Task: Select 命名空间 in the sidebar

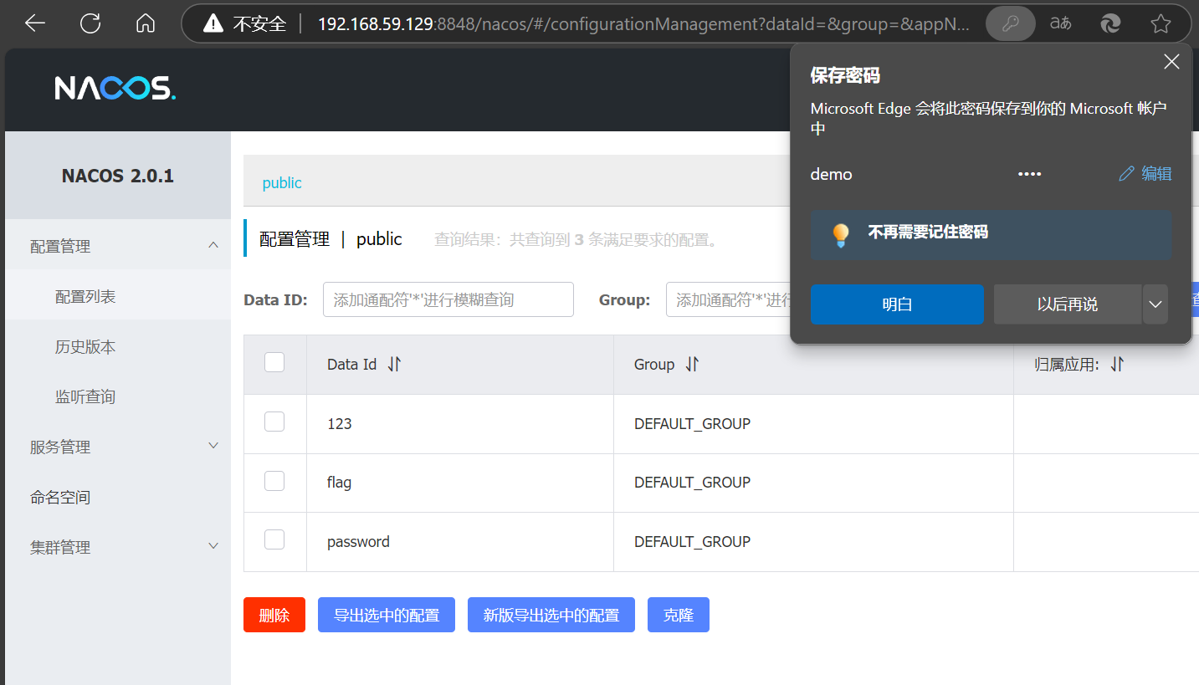Action: 60,497
